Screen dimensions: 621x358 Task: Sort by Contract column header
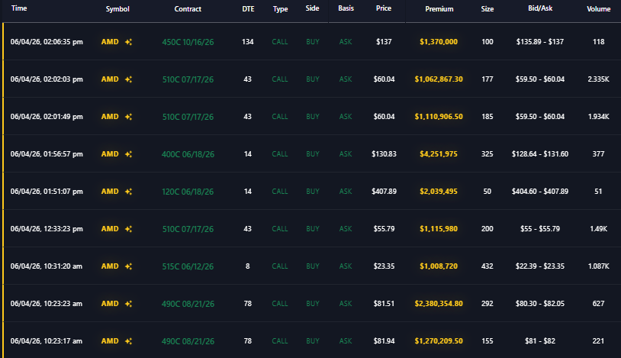click(x=188, y=8)
